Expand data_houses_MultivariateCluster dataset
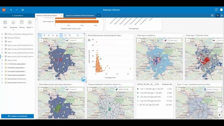The height and width of the screenshot is (126, 224). coord(2,56)
